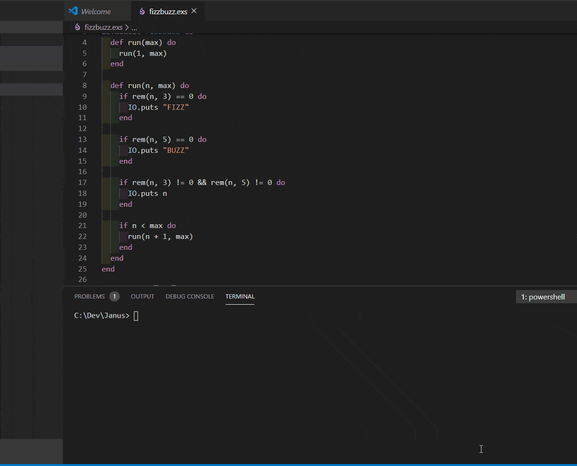Click the problems count badge showing 1
The height and width of the screenshot is (466, 577).
click(x=114, y=297)
